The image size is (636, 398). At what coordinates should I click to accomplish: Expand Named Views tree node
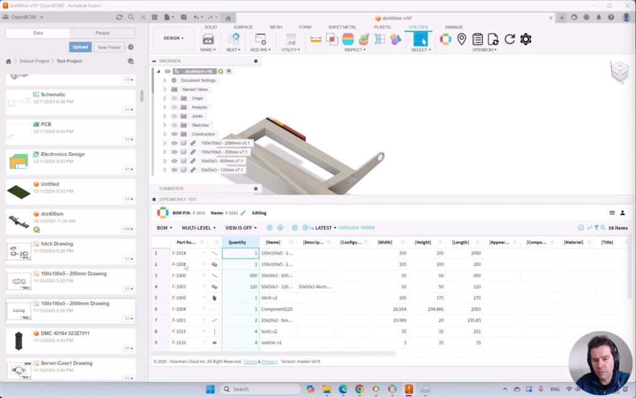click(x=165, y=89)
